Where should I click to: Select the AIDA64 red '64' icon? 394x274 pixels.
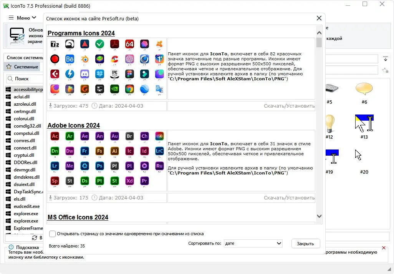(x=129, y=44)
